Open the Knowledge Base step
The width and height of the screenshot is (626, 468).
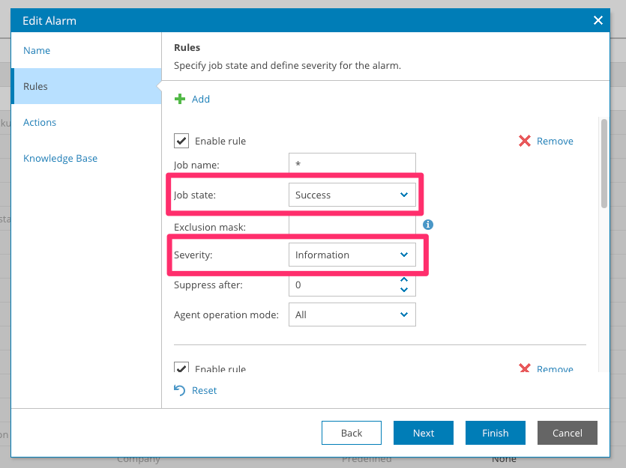coord(60,158)
